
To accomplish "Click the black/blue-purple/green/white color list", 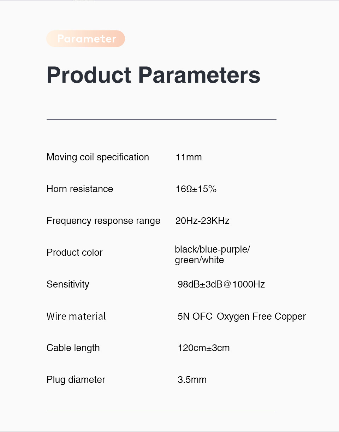I will pos(212,255).
